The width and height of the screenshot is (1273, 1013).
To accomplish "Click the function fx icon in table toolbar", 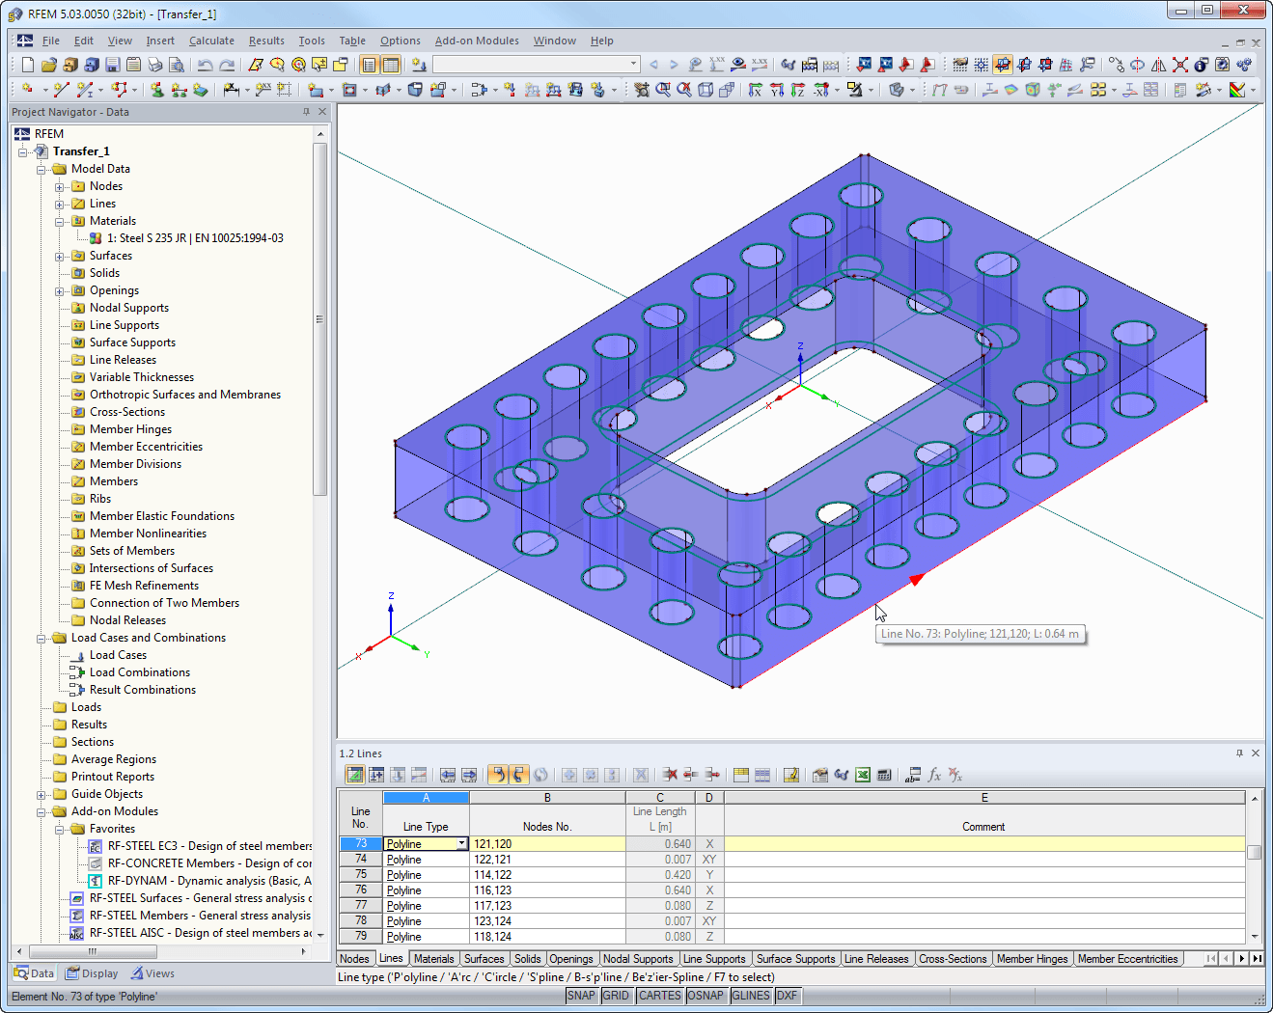I will click(x=934, y=775).
